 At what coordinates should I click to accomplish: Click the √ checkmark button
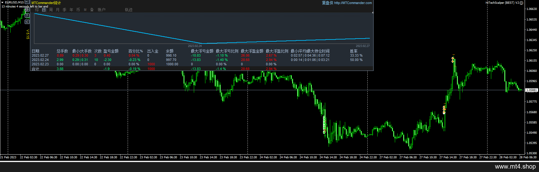27,22
